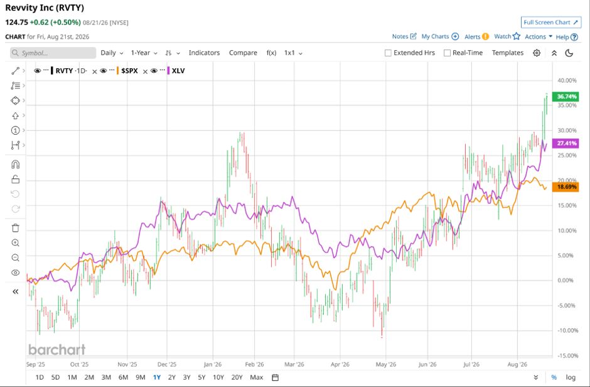The width and height of the screenshot is (590, 387).
Task: Select the trend line drawing tool
Action: 15,71
